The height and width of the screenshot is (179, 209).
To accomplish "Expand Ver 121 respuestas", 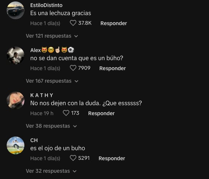I will tap(52, 36).
